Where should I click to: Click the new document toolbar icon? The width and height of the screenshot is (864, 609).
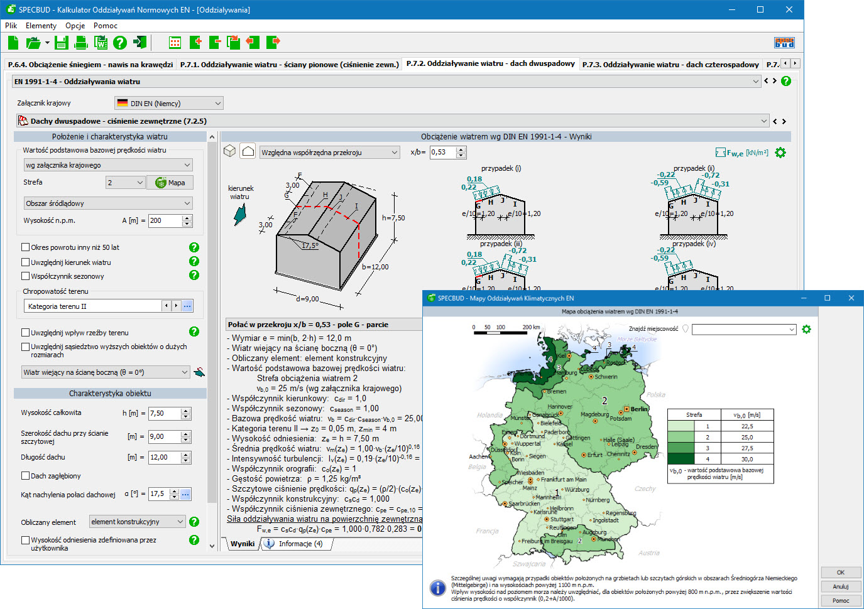click(x=13, y=43)
